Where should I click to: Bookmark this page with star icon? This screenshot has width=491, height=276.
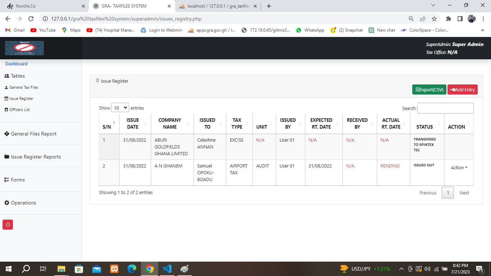coord(434,19)
